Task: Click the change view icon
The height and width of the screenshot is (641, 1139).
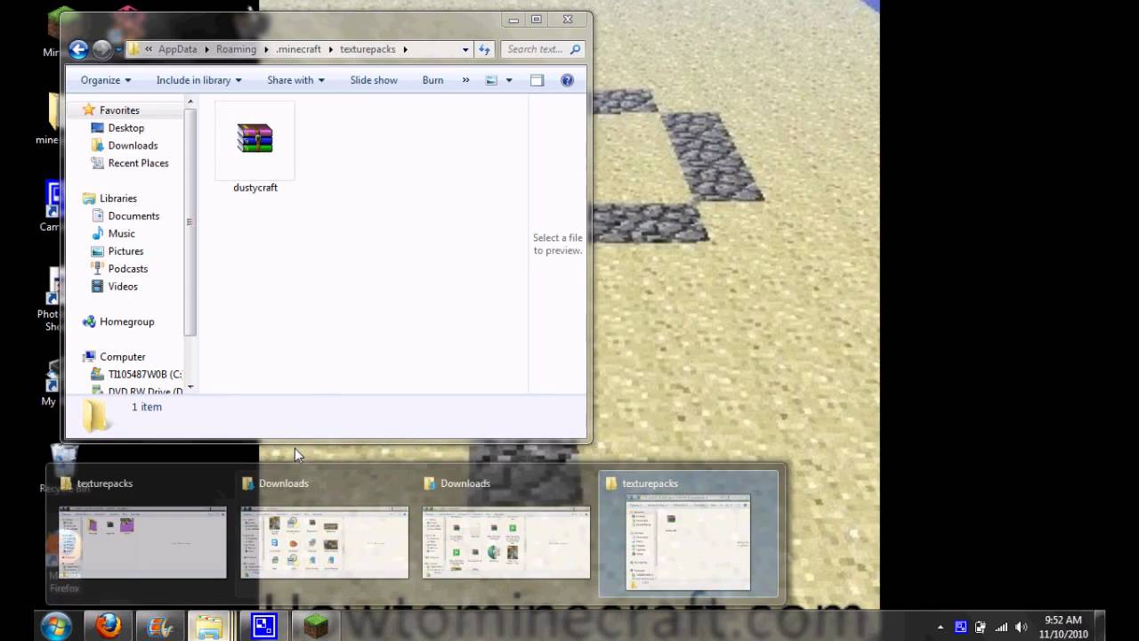Action: click(x=491, y=80)
